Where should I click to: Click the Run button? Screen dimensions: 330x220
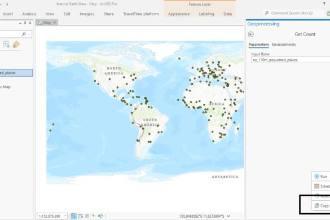point(321,177)
